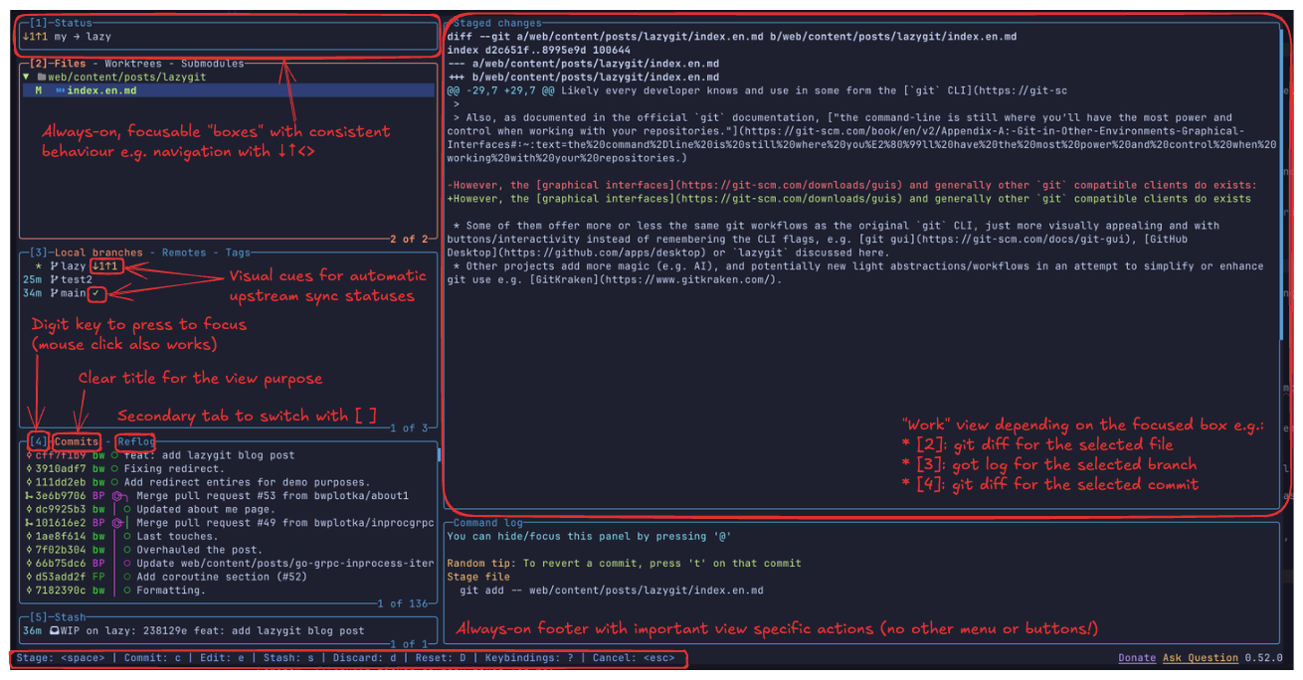Click the branch icon beside test2
The height and width of the screenshot is (680, 1303).
pos(53,279)
